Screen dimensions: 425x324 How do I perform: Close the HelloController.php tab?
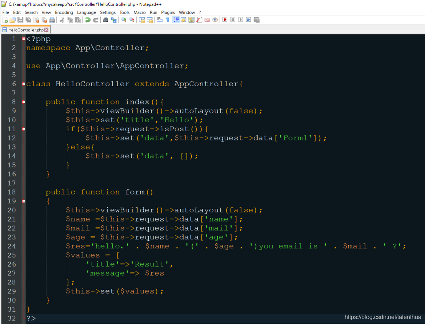[x=45, y=29]
